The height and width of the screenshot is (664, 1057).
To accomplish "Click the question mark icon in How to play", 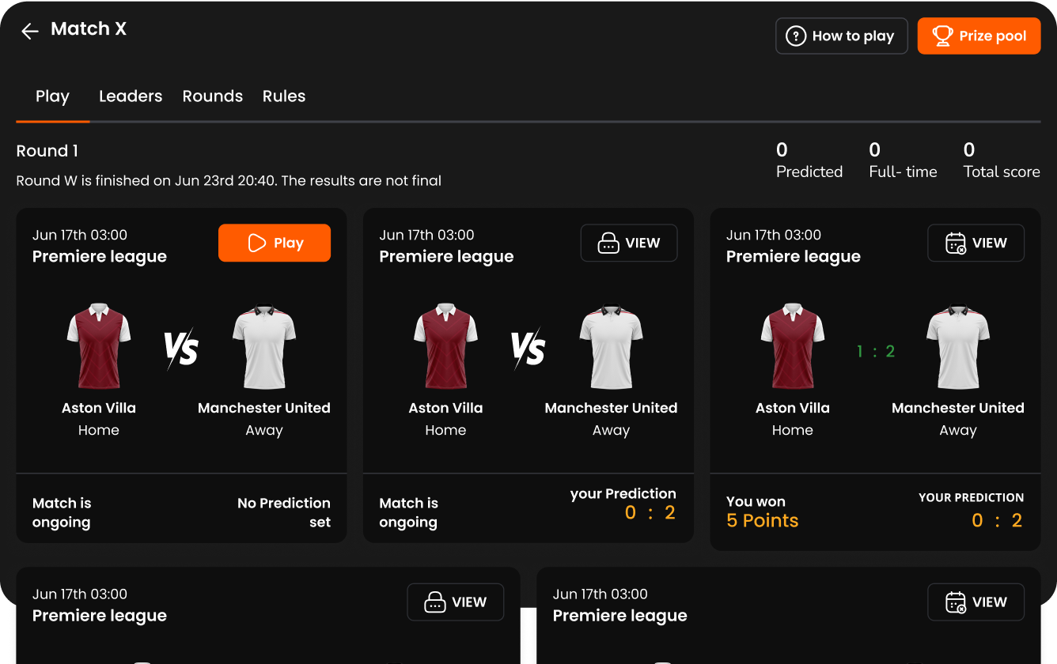I will coord(795,36).
